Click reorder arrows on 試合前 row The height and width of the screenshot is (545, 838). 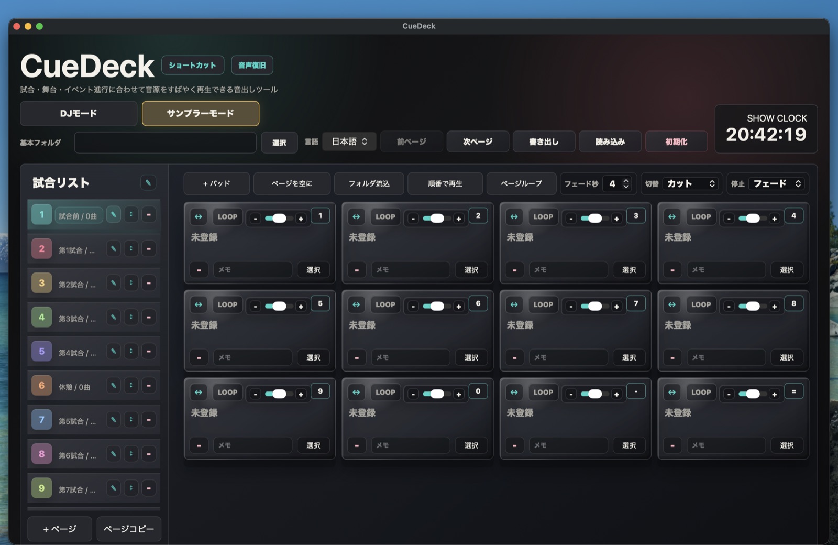coord(131,215)
